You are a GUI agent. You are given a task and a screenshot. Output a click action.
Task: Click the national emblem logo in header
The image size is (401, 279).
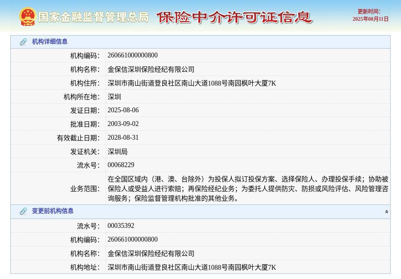[27, 17]
